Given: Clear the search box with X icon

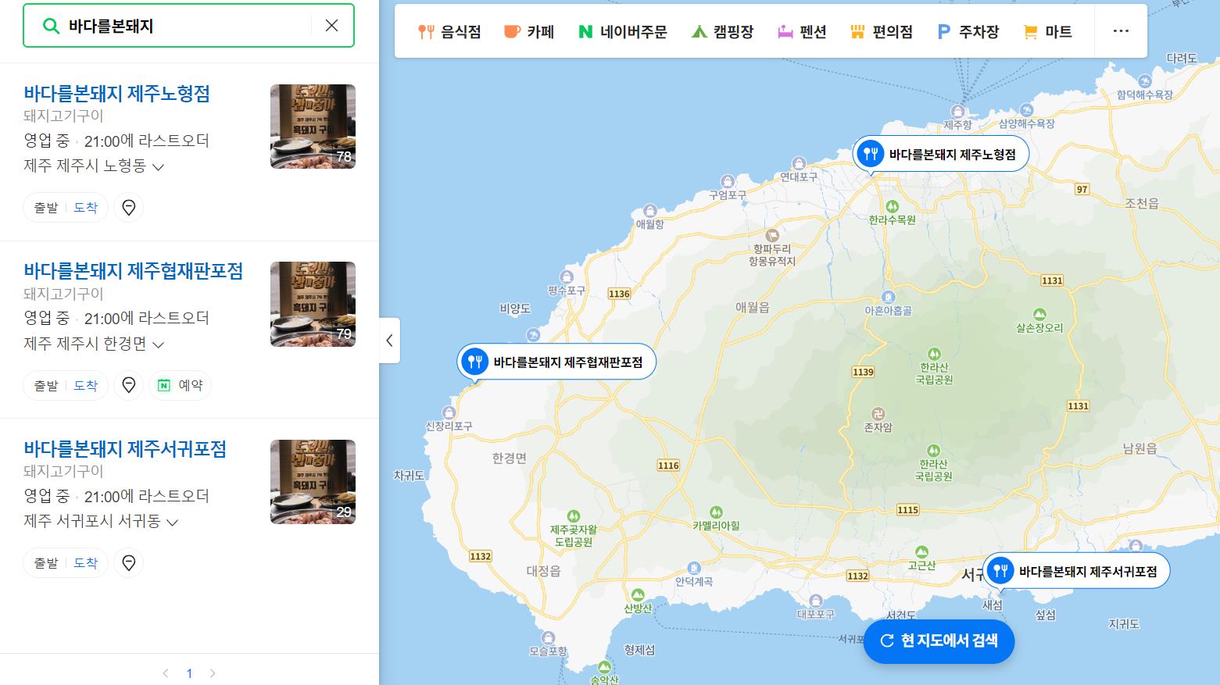Looking at the screenshot, I should pyautogui.click(x=331, y=26).
